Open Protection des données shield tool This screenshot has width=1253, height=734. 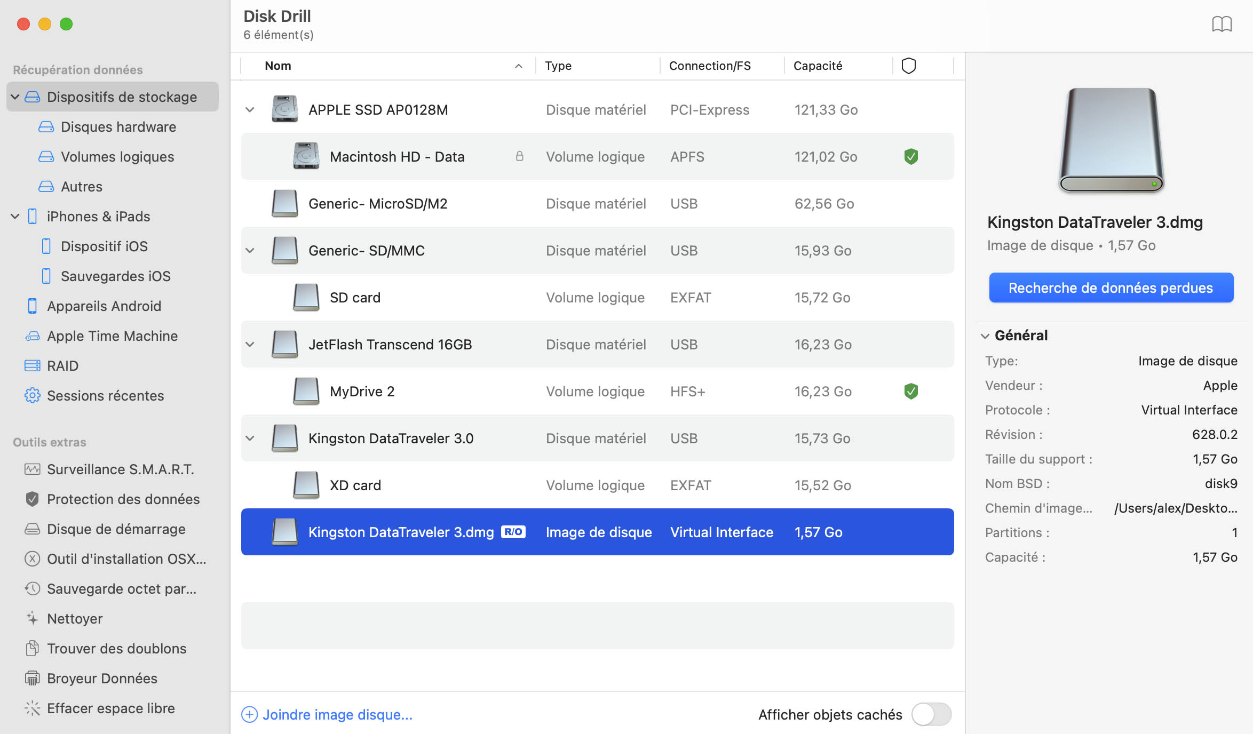(x=113, y=499)
